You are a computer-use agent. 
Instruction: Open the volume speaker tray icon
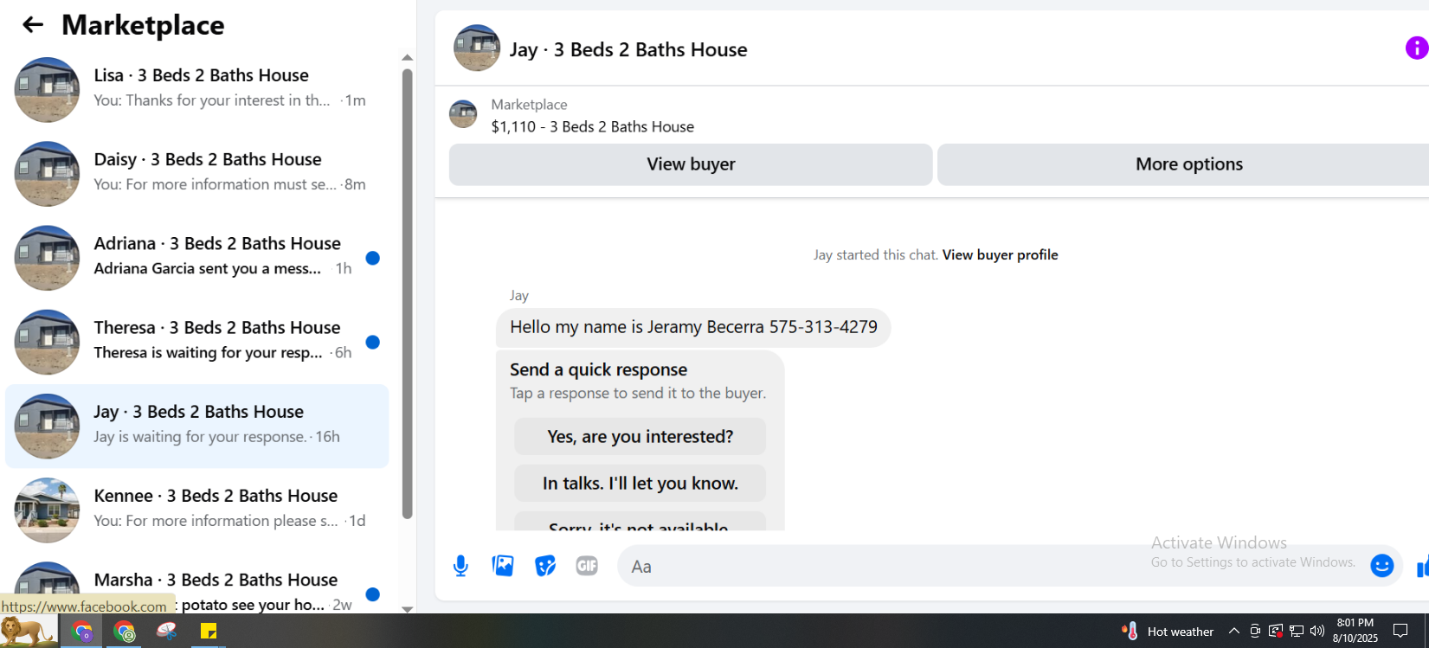click(x=1317, y=632)
